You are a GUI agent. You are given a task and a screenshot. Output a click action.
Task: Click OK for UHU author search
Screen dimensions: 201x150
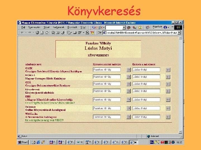click(129, 100)
